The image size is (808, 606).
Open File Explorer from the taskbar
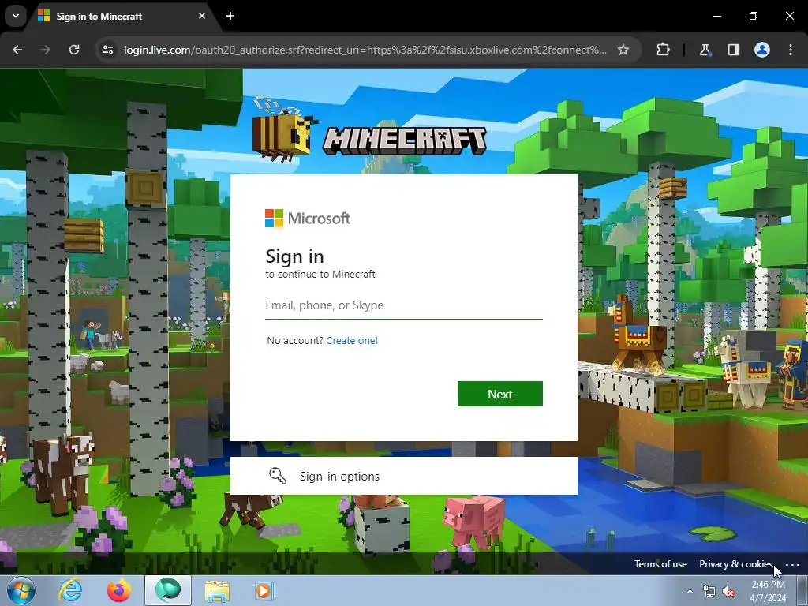coord(217,591)
